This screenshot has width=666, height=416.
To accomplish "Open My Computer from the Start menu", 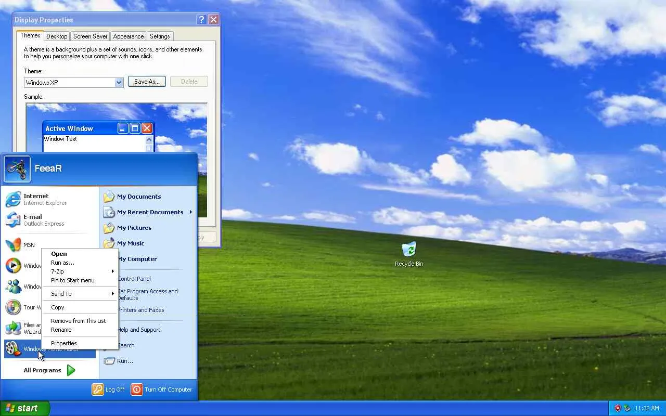I will (x=137, y=259).
